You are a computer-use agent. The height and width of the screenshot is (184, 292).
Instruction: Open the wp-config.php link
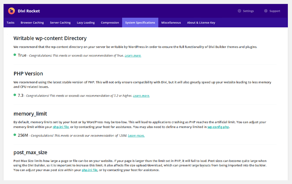click(218, 127)
